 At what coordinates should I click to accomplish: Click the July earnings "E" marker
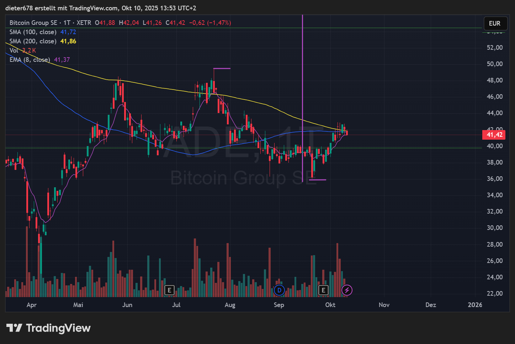click(170, 290)
